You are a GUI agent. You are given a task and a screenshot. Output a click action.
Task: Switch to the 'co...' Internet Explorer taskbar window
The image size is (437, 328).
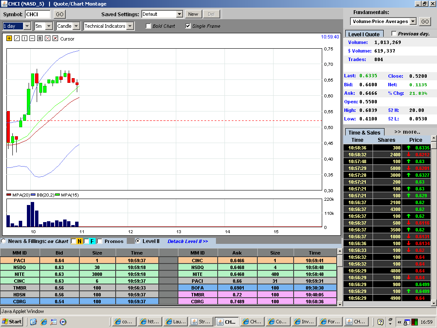[124, 322]
